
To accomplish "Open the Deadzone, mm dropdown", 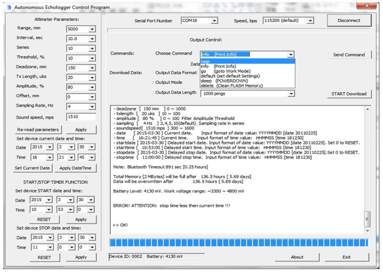I will coord(92,68).
